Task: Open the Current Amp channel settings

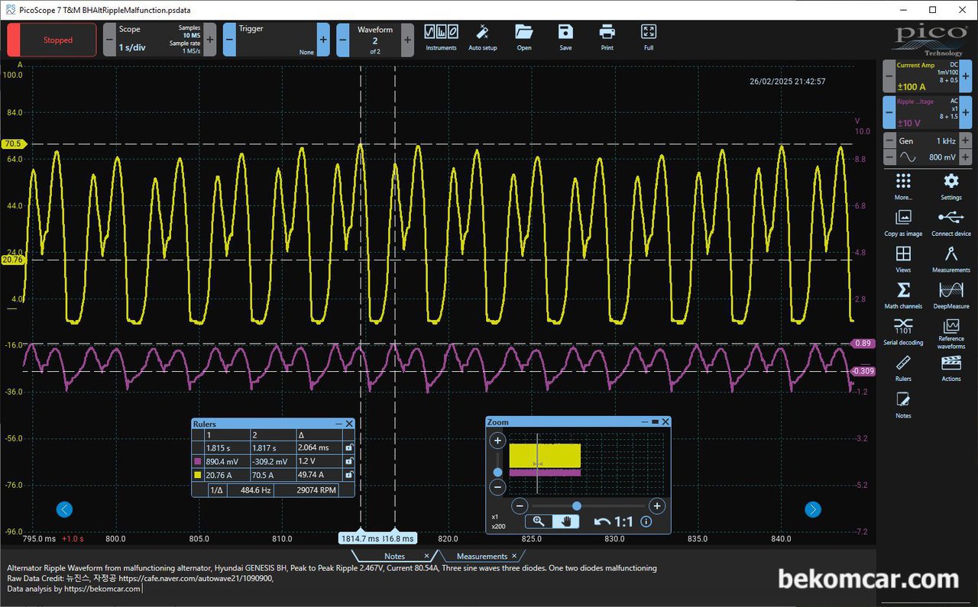Action: (928, 76)
